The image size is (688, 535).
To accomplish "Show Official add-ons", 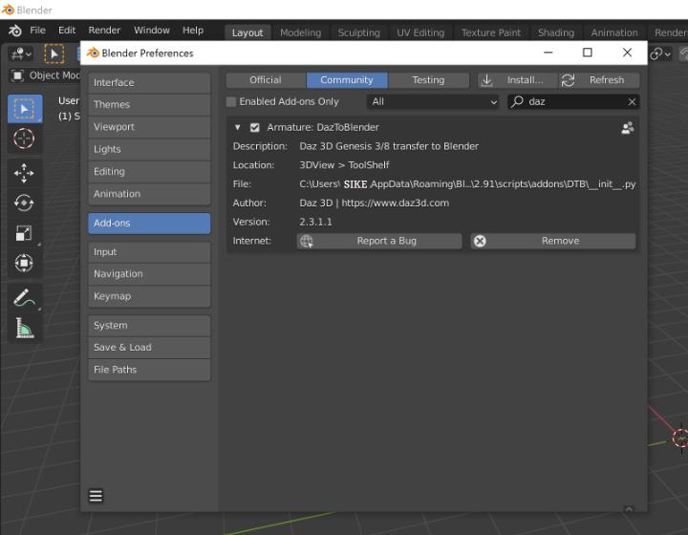I will [266, 80].
